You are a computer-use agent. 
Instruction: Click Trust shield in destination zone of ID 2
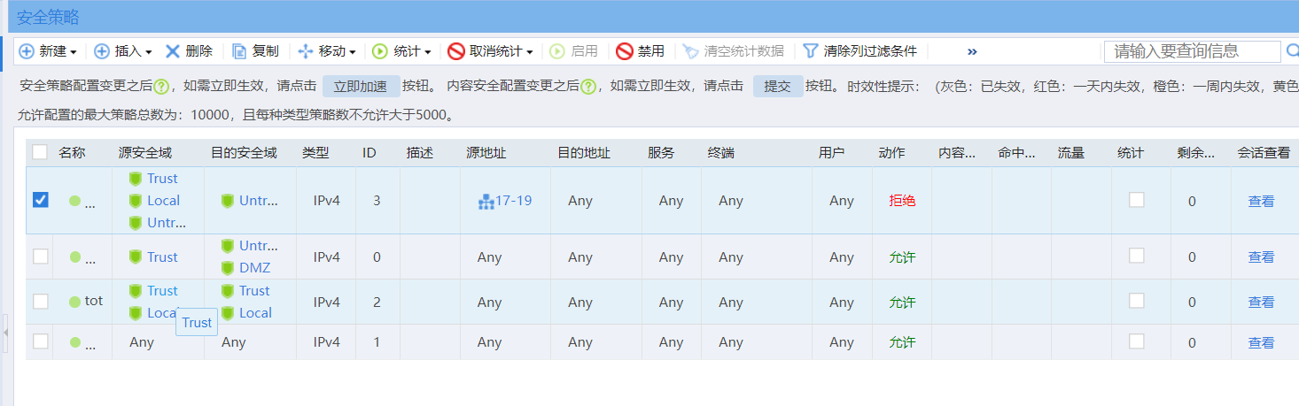[228, 291]
